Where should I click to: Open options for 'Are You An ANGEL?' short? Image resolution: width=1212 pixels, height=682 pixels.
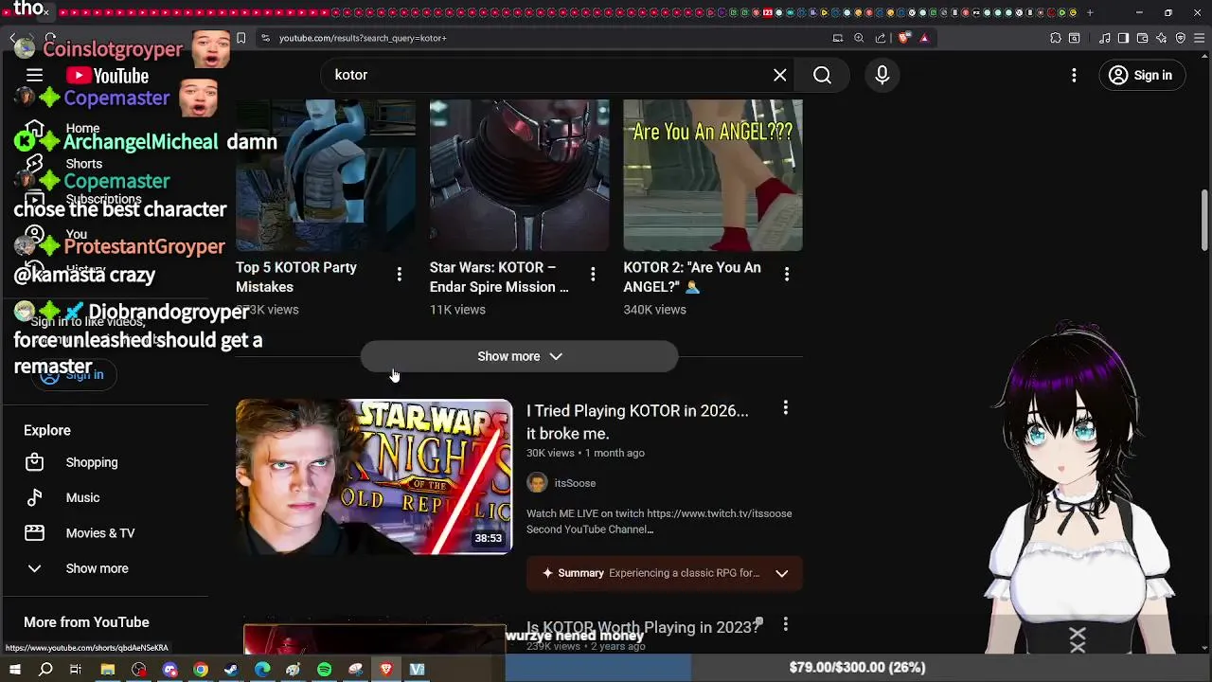[x=787, y=274]
